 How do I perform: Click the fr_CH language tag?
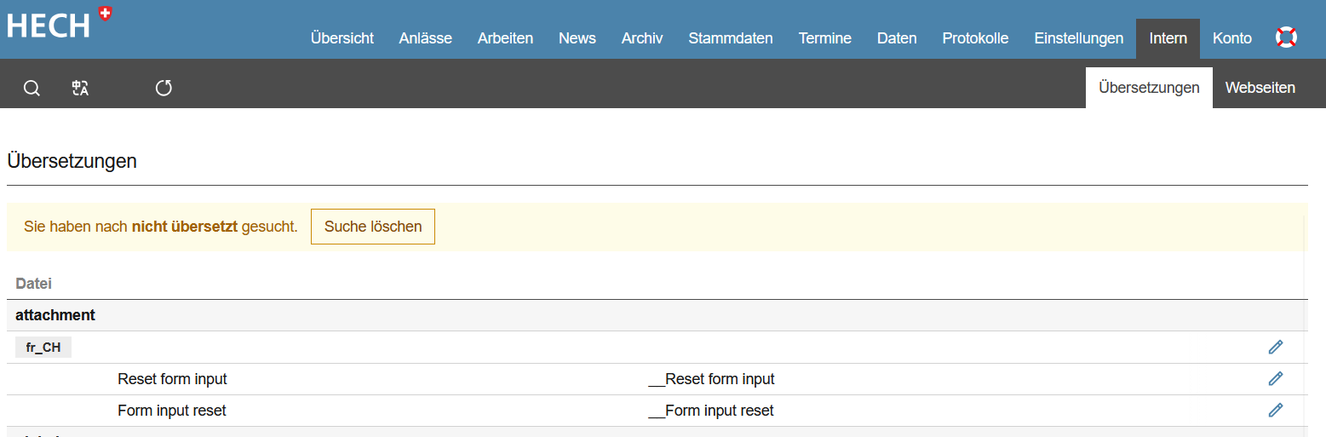[x=43, y=348]
